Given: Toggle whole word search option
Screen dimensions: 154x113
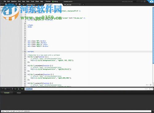Looking at the screenshot, I should pos(9,89).
